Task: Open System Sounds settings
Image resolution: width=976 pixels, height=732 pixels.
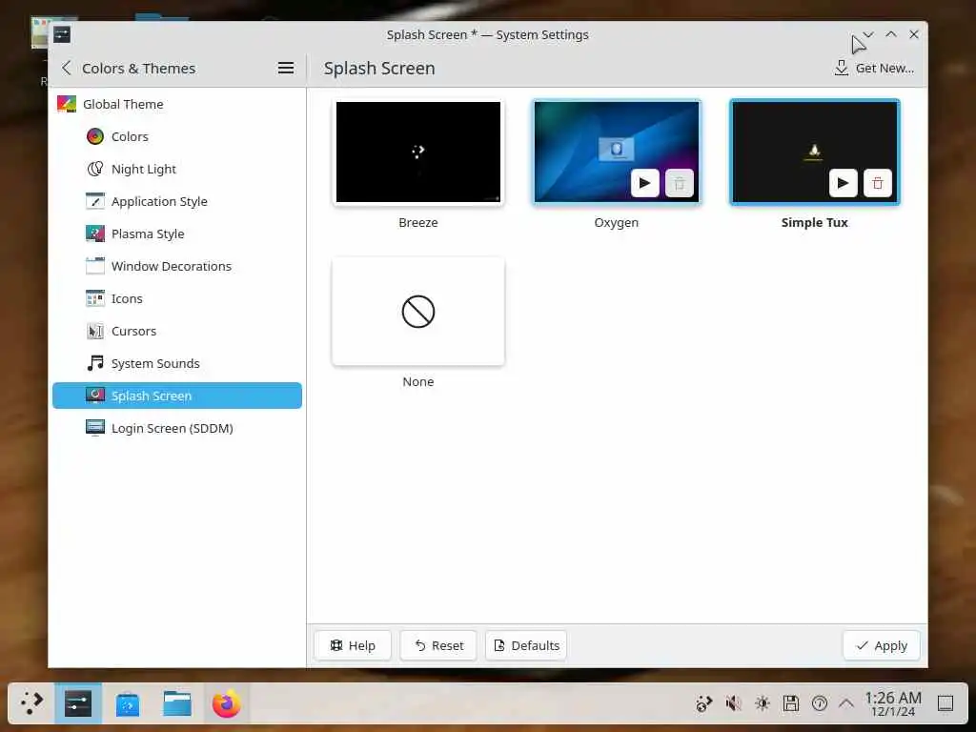Action: coord(177,363)
